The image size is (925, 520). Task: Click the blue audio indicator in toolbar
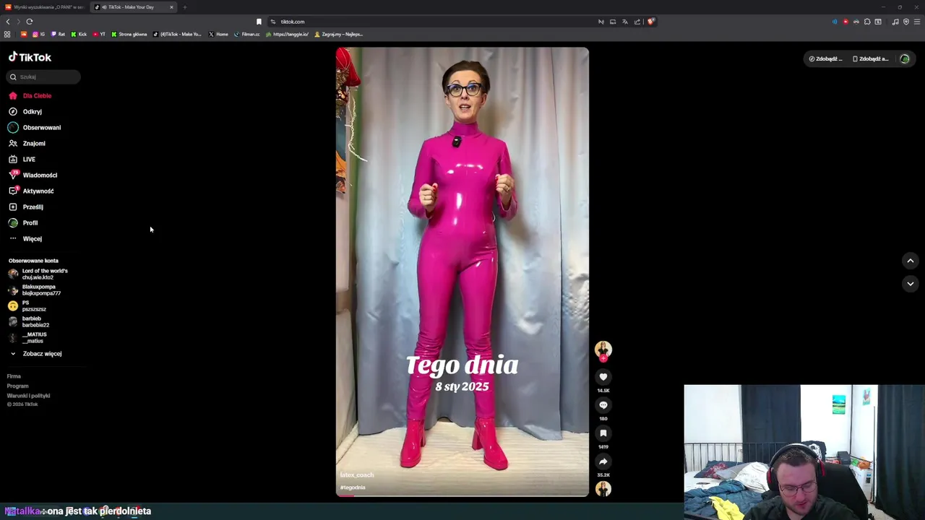pyautogui.click(x=835, y=22)
